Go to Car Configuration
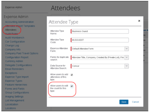 (15, 41)
